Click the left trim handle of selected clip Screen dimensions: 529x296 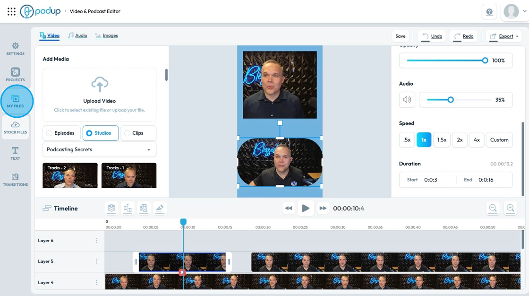(136, 262)
